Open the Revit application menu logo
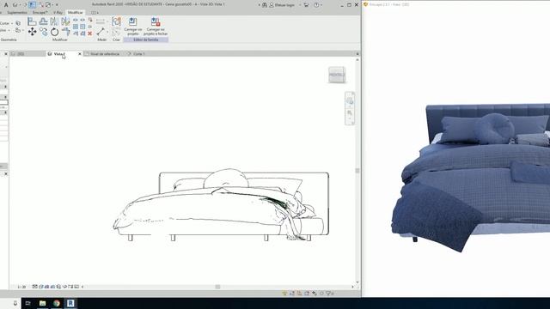Image resolution: width=550 pixels, height=309 pixels. pyautogui.click(x=6, y=5)
